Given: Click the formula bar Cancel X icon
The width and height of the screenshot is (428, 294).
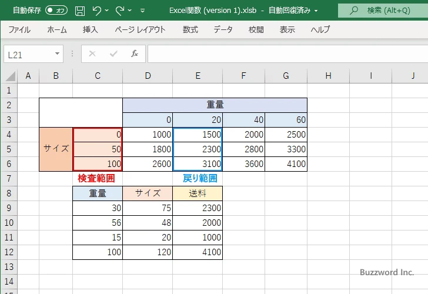Looking at the screenshot, I should coord(92,54).
